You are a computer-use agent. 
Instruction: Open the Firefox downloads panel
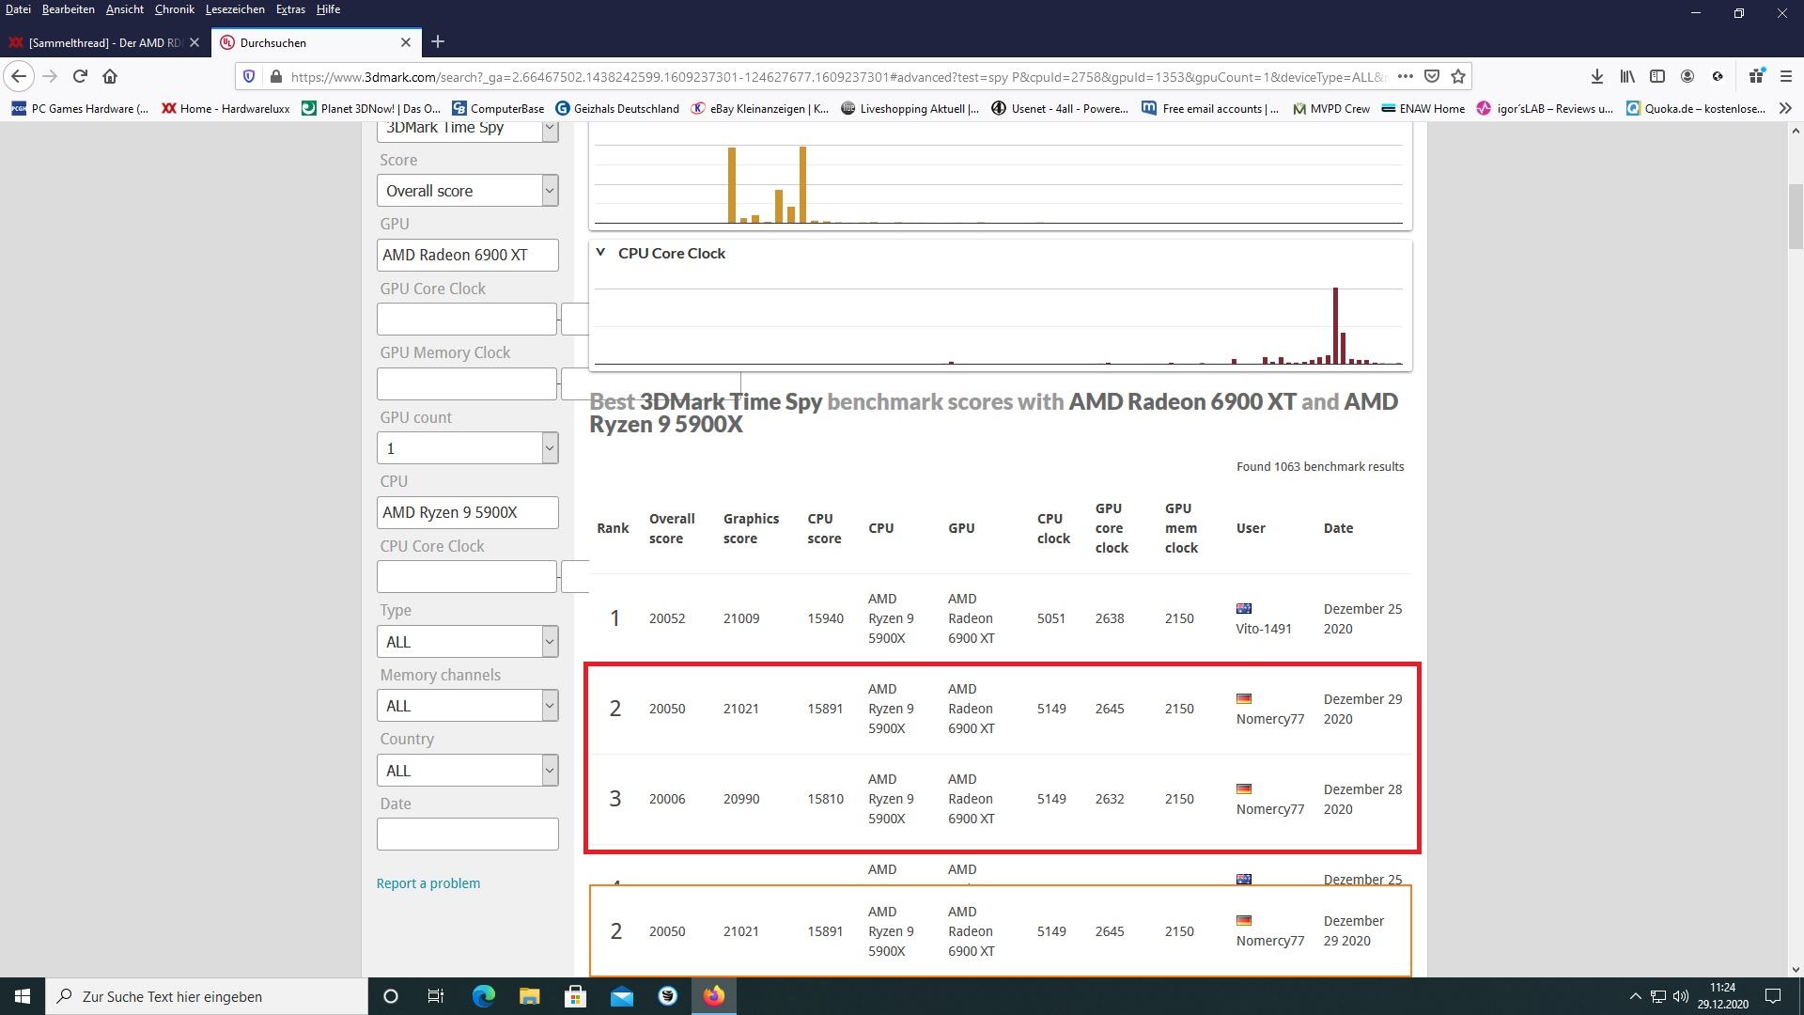click(1596, 76)
